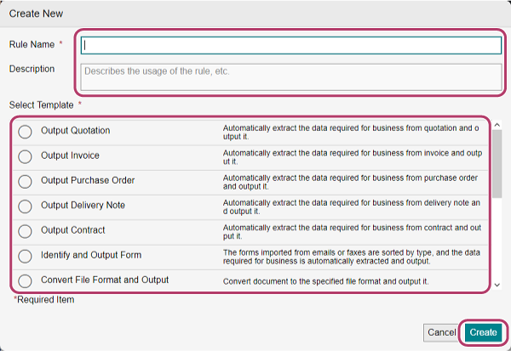Select the Output Invoice radio button
This screenshot has height=351, width=511.
pyautogui.click(x=26, y=156)
